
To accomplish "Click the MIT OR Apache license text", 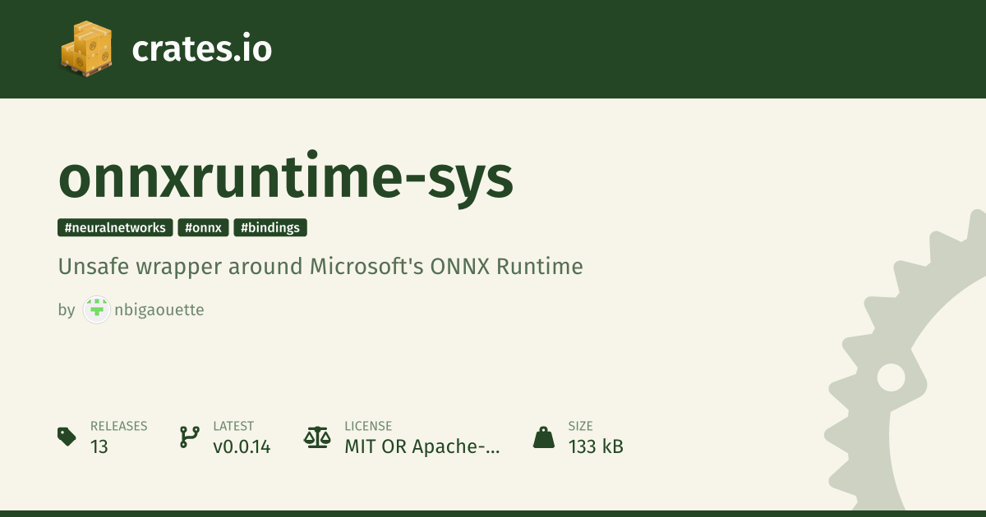I will 422,447.
